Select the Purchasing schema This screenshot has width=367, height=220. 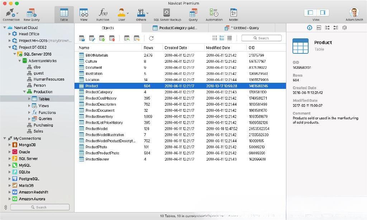43,125
